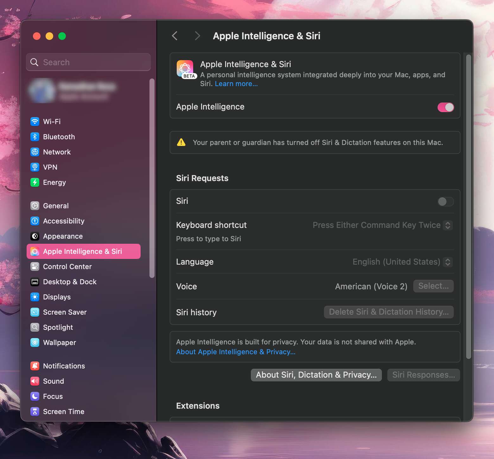Click the Control Center icon

35,267
